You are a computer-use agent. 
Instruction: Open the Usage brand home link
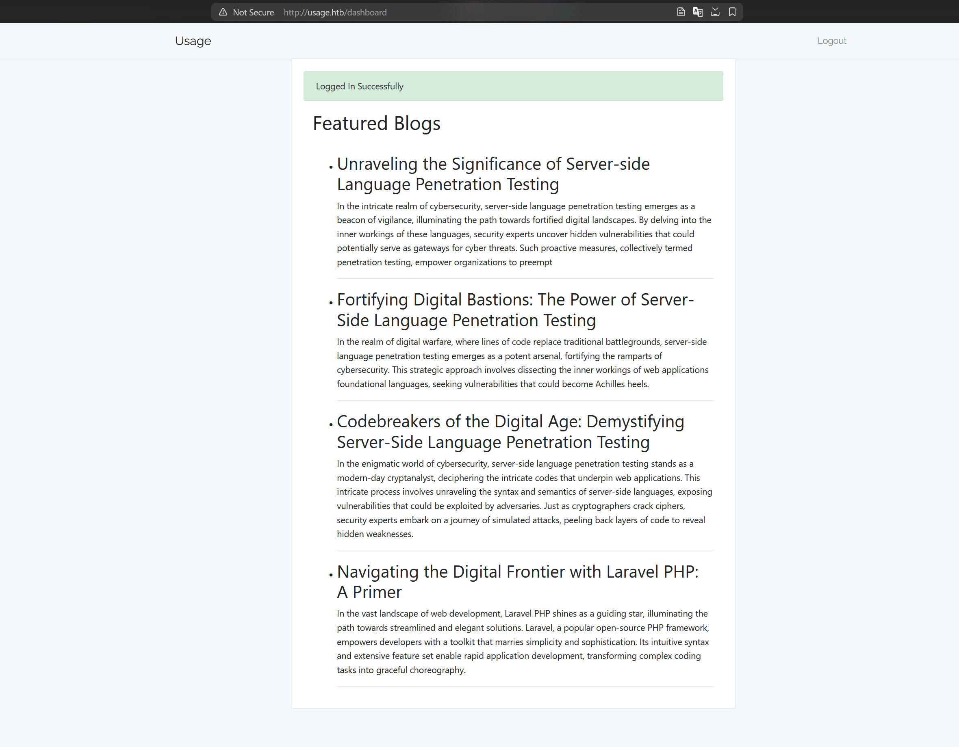coord(193,41)
